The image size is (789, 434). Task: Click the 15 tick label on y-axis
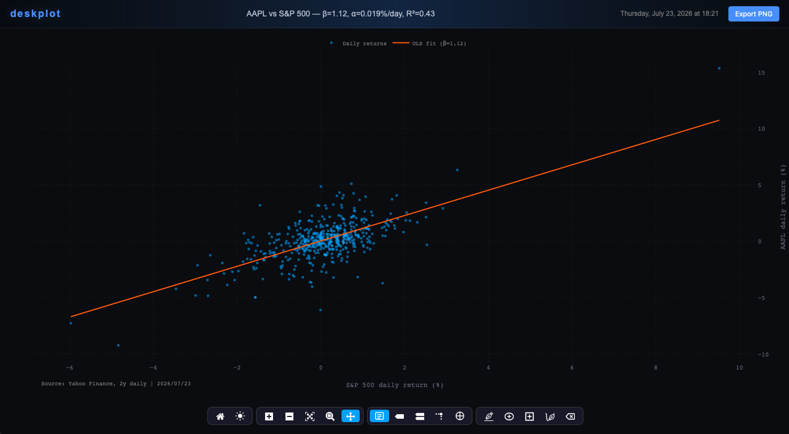coord(761,73)
